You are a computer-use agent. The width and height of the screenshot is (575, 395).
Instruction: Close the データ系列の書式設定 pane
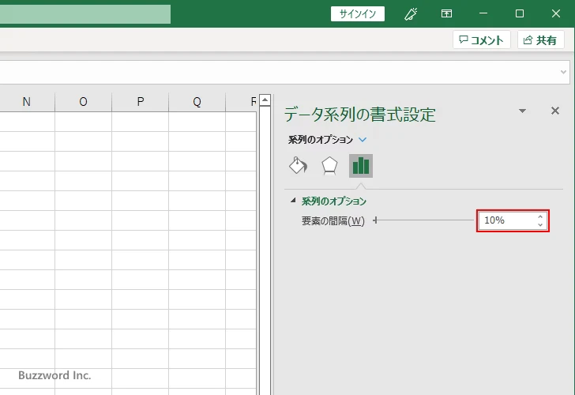click(x=555, y=111)
